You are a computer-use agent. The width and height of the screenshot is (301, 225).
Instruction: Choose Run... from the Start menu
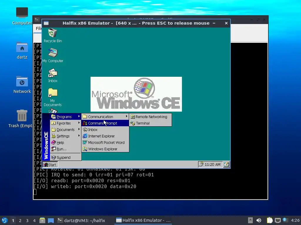point(65,149)
